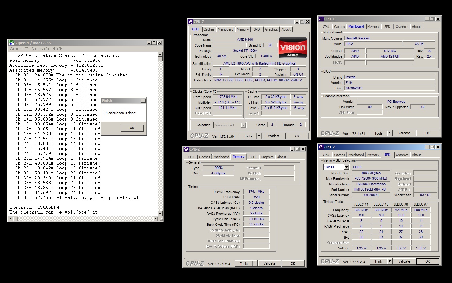Click the Hyundai Electronics manufacturer field
This screenshot has width=452, height=283.
click(x=371, y=184)
